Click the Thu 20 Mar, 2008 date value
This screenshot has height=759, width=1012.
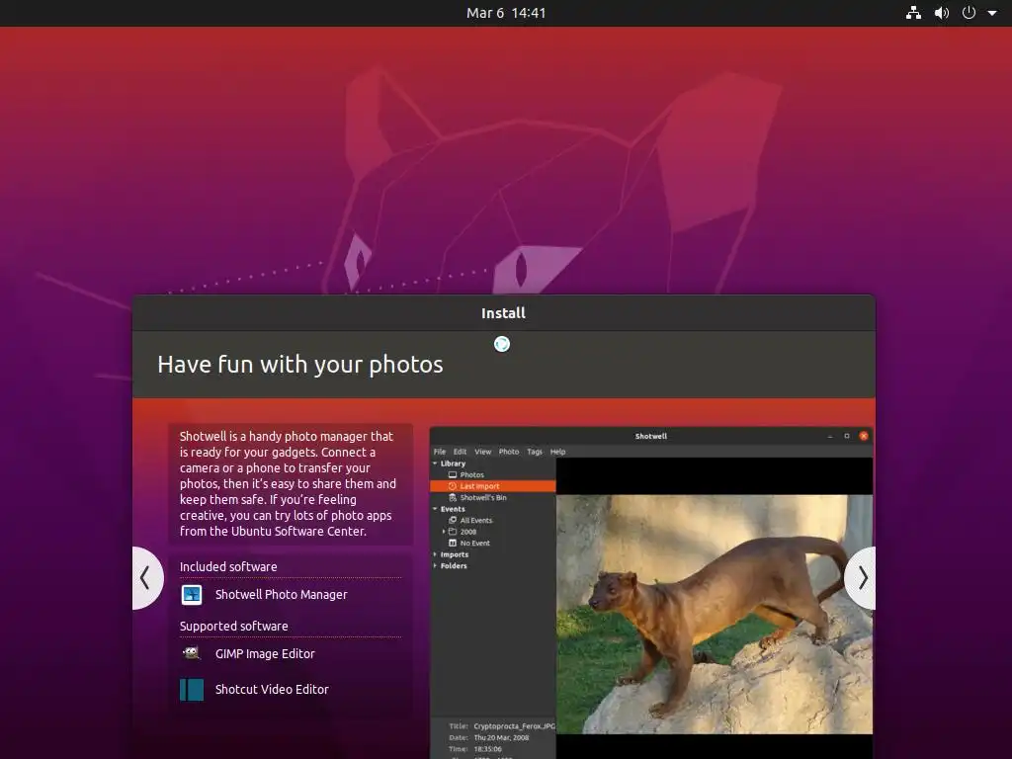click(501, 737)
